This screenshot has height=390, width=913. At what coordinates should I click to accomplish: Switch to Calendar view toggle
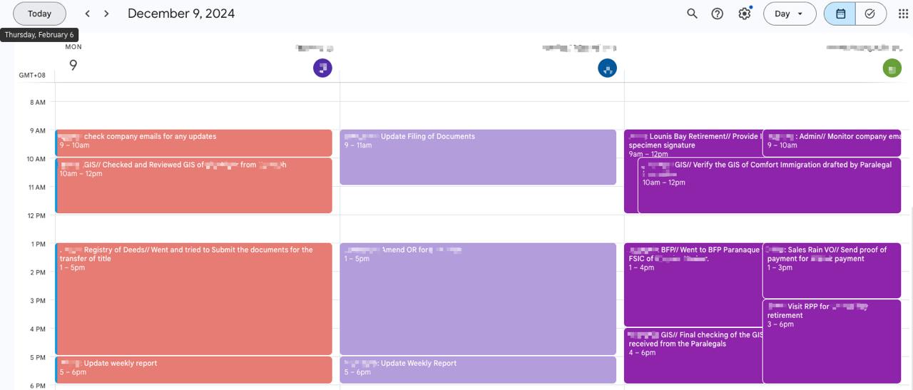click(841, 14)
